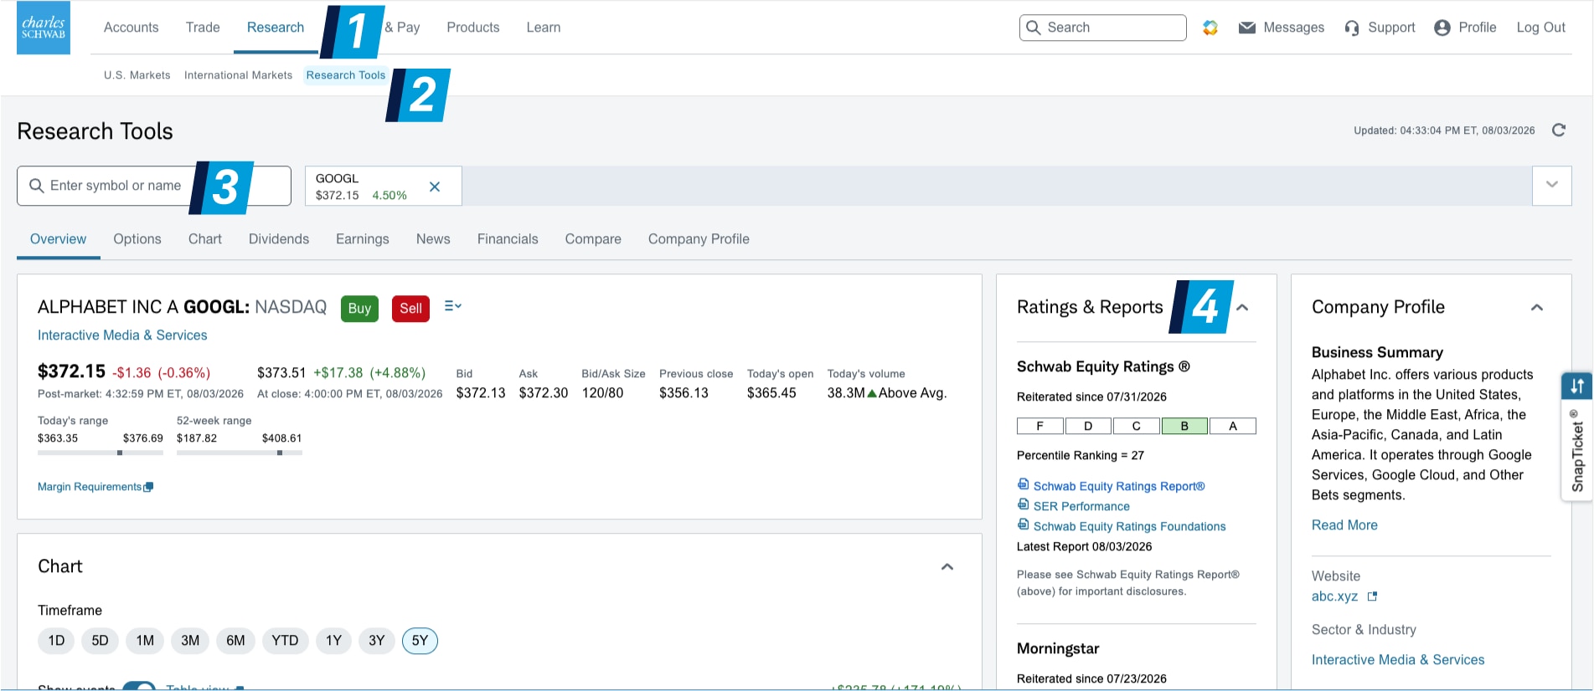This screenshot has width=1594, height=691.
Task: Click the magnifier icon in symbol search box
Action: (37, 186)
